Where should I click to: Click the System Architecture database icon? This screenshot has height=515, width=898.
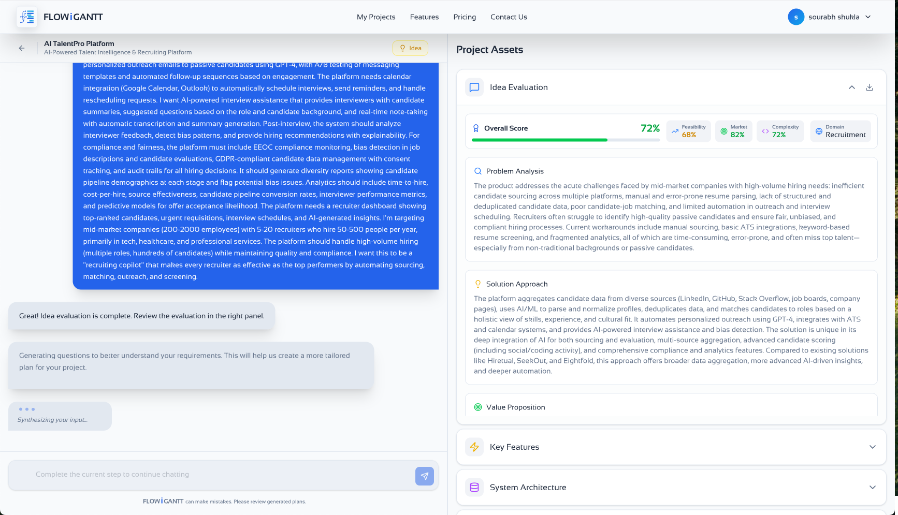(474, 487)
